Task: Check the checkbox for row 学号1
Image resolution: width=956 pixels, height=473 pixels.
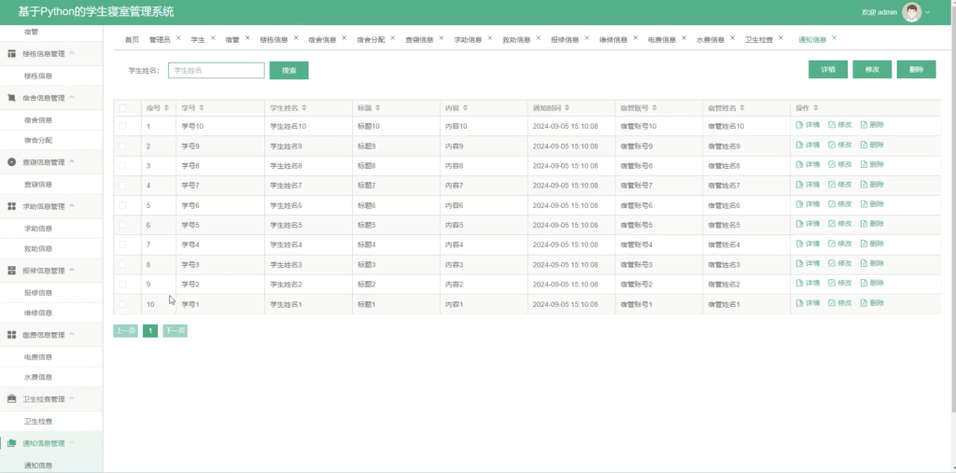Action: (x=122, y=304)
